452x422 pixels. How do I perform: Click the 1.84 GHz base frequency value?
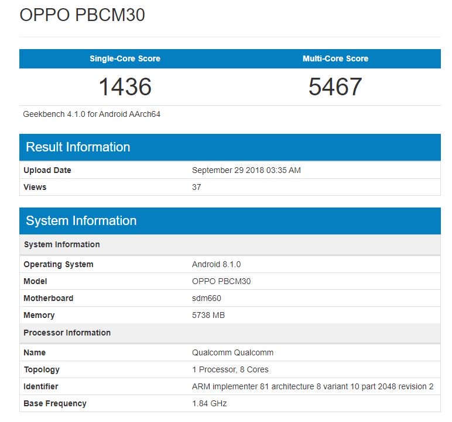(x=209, y=403)
